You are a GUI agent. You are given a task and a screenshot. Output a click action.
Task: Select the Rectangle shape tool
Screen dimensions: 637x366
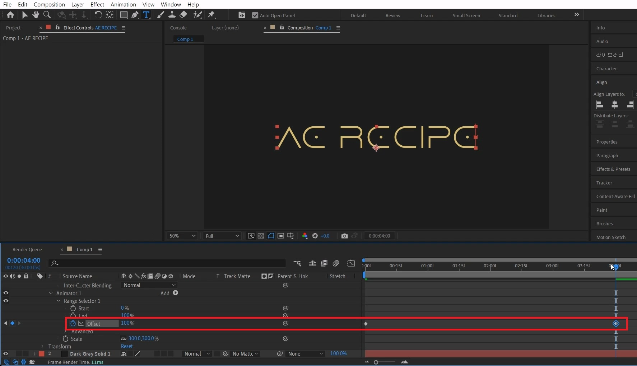tap(124, 15)
